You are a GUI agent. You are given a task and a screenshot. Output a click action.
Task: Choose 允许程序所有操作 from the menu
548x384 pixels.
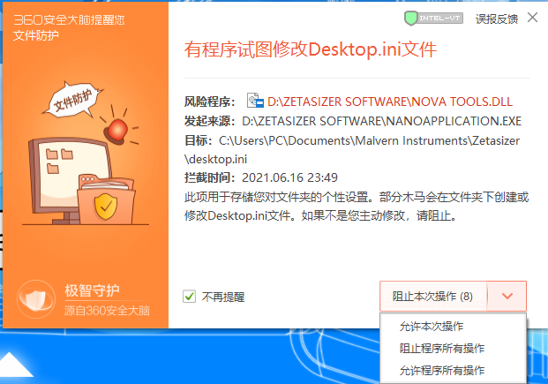coord(442,371)
